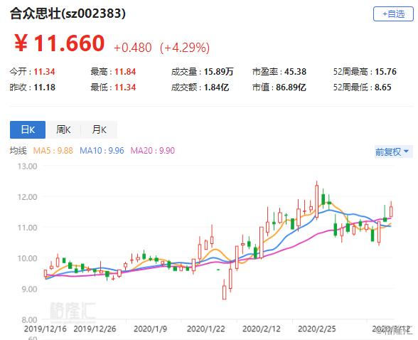Viewport: 418px width, 340px height.
Task: Click y-axis label 13.00
Action: 27,166
